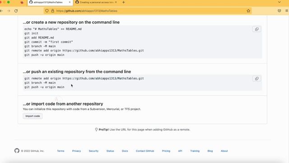Open the tracking protection shield icon
The height and width of the screenshot is (163, 289).
[47, 11]
